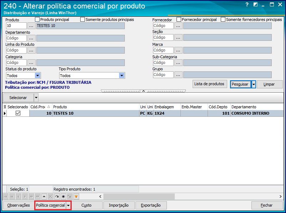286x213 pixels.
Task: Open Sub-Categoria lookup ellipsis button
Action: pos(178,62)
